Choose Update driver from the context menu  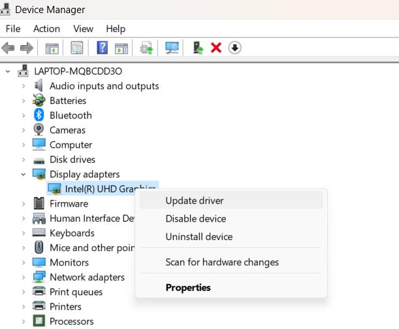(195, 201)
